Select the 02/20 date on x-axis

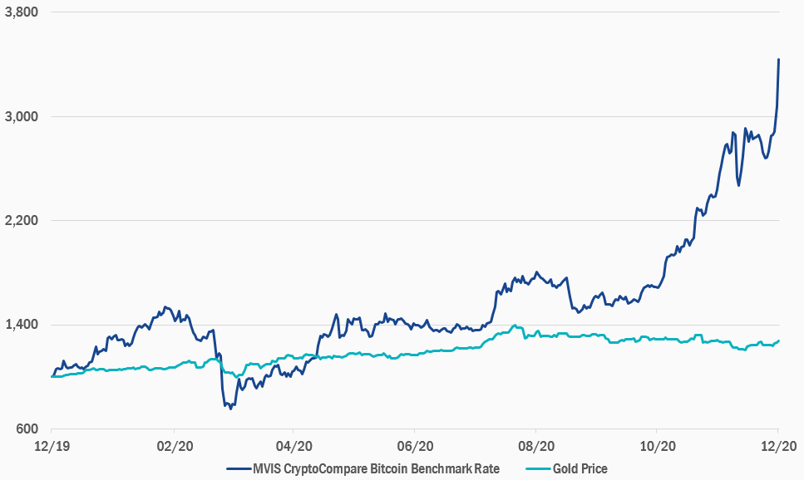point(174,445)
